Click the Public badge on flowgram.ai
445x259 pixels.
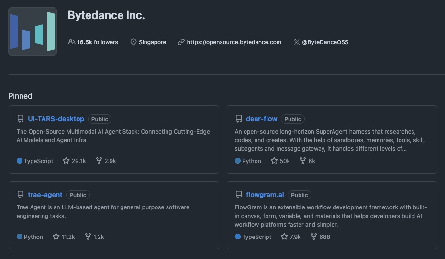(300, 195)
